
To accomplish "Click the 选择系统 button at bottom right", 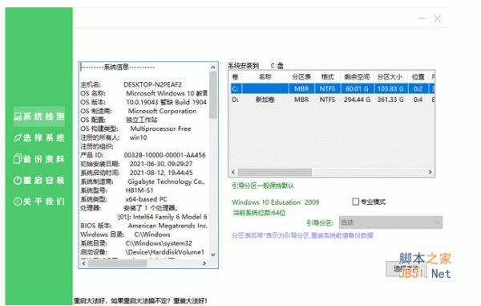I will 406,269.
